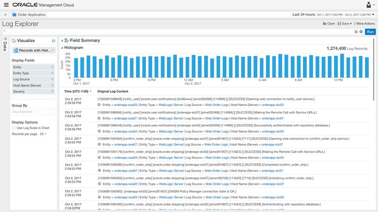Remove Severity display field

click(52, 91)
